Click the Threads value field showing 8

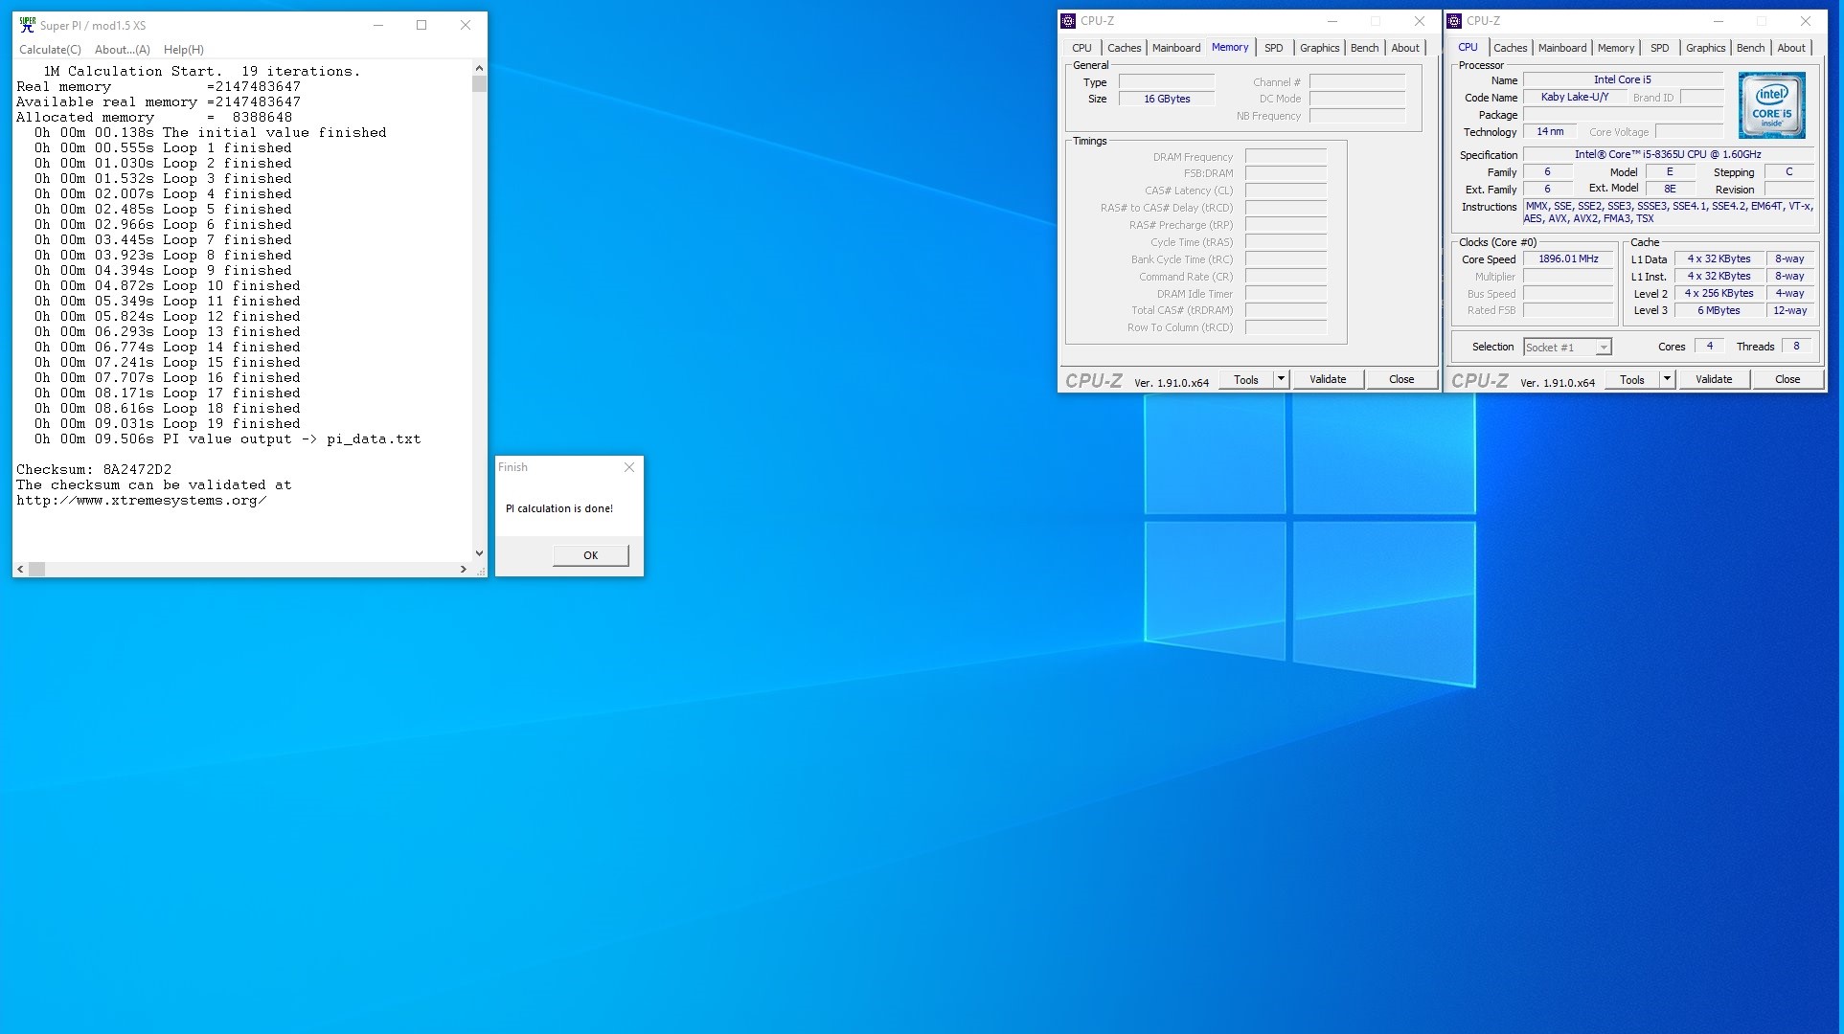tap(1796, 347)
